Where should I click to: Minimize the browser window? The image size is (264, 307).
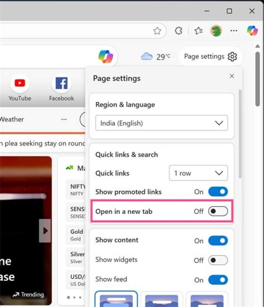(207, 11)
